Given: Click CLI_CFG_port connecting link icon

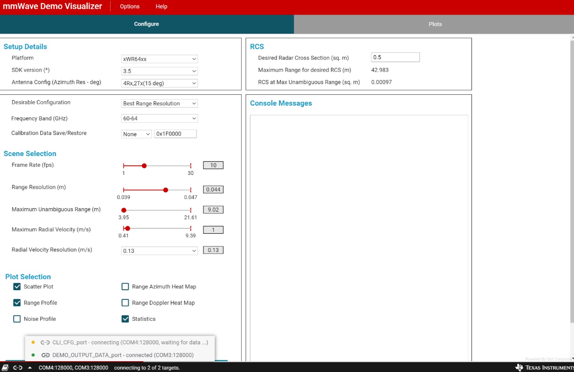Looking at the screenshot, I should 45,343.
